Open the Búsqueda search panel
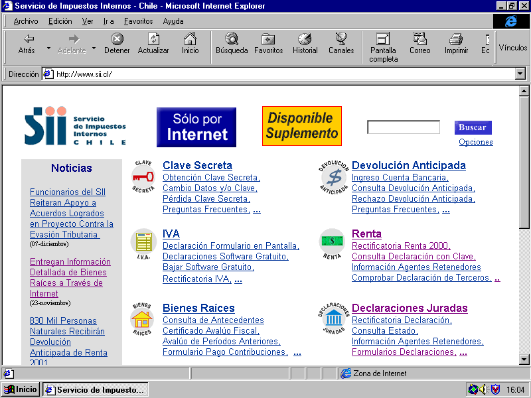This screenshot has height=398, width=531. click(x=232, y=44)
